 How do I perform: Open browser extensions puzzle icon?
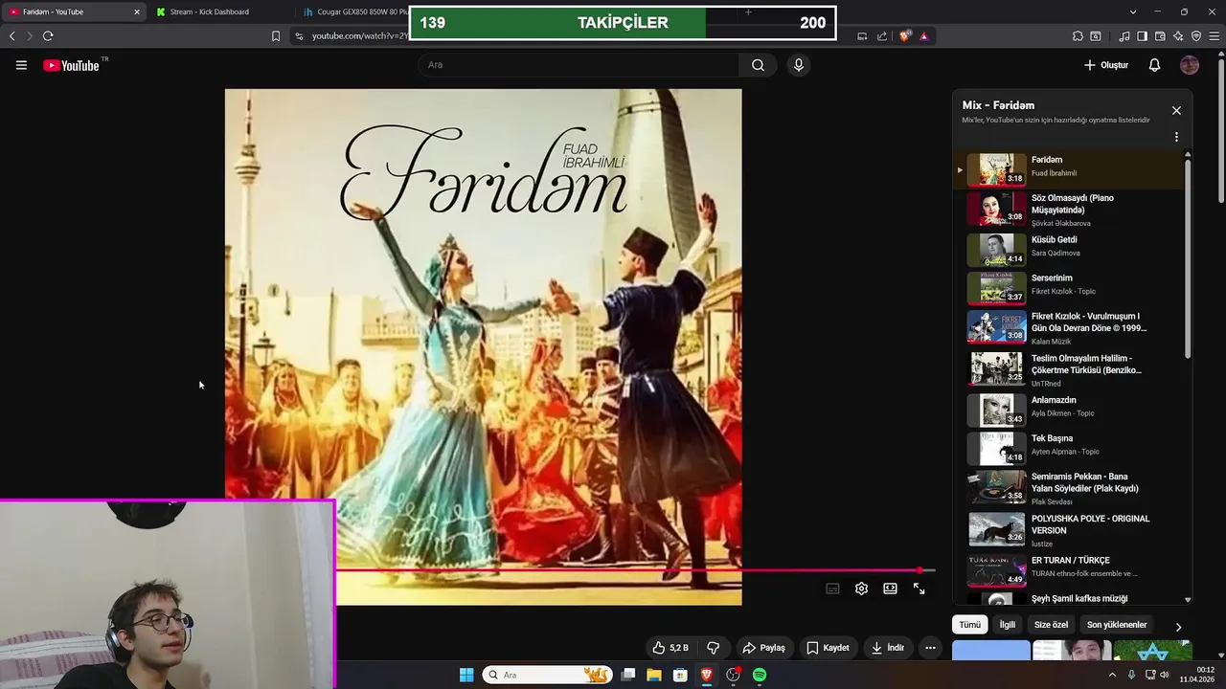click(1078, 36)
